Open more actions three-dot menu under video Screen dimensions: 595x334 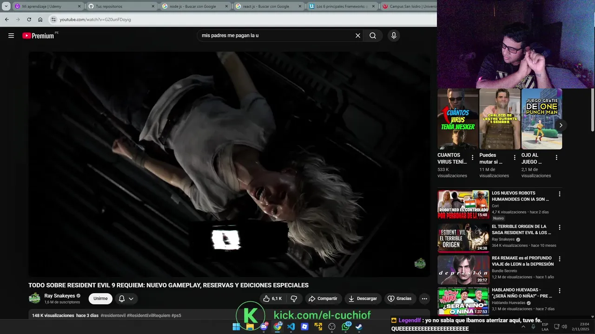pos(424,299)
